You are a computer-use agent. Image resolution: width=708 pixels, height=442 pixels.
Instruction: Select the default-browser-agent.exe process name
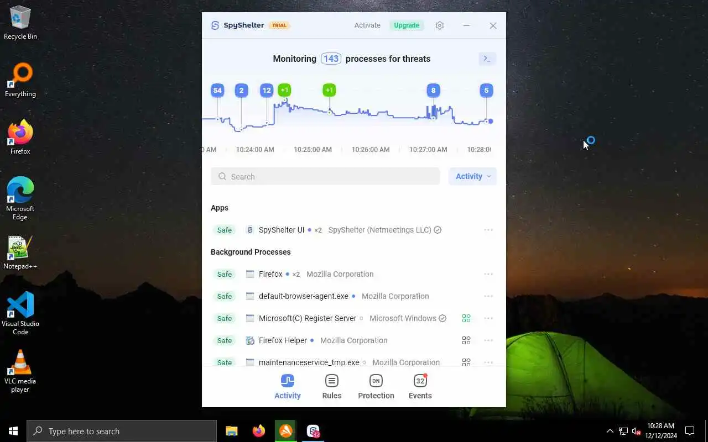[304, 296]
